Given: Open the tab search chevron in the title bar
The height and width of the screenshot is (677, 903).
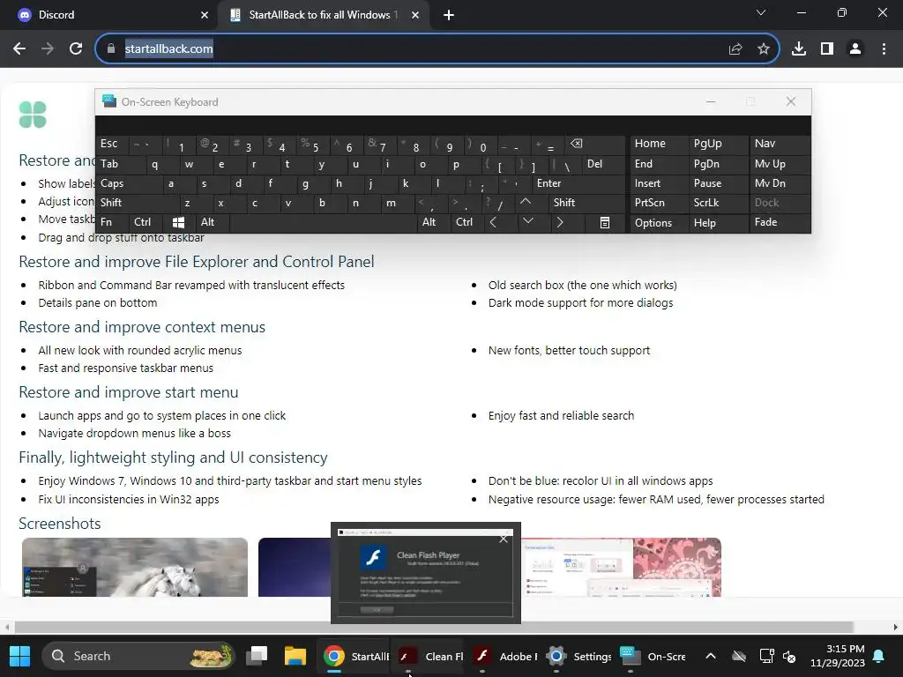Looking at the screenshot, I should click(x=761, y=12).
